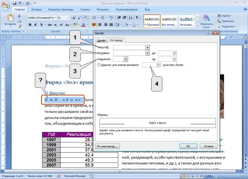Click the round Office button

point(5,5)
